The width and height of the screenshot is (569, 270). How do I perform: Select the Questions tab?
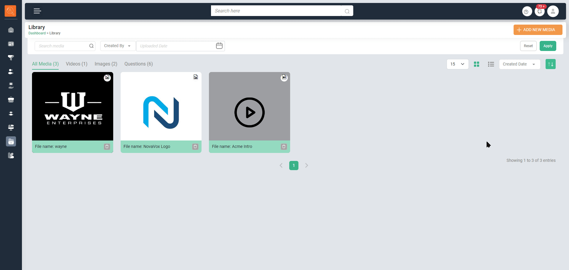[x=138, y=64]
